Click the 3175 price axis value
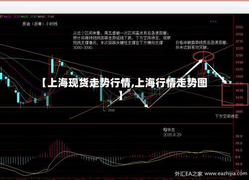 click(x=239, y=69)
